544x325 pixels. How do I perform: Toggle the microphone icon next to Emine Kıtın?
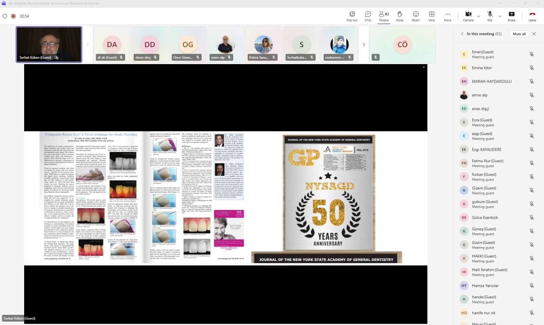click(x=531, y=68)
